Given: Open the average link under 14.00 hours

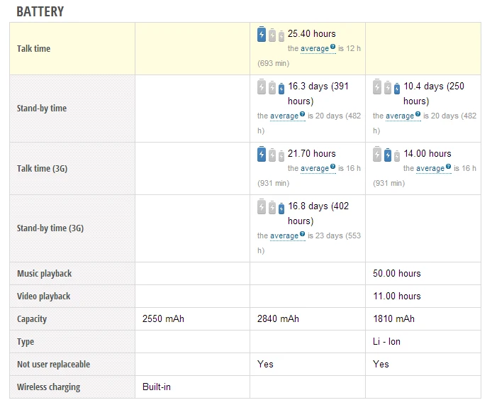Looking at the screenshot, I should [x=430, y=169].
